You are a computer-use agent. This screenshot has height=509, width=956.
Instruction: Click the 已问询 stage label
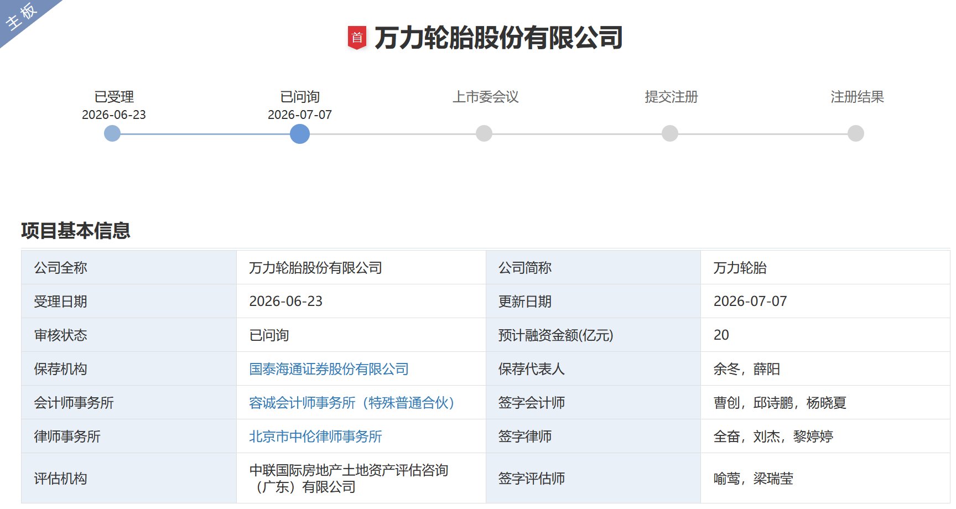pyautogui.click(x=300, y=97)
